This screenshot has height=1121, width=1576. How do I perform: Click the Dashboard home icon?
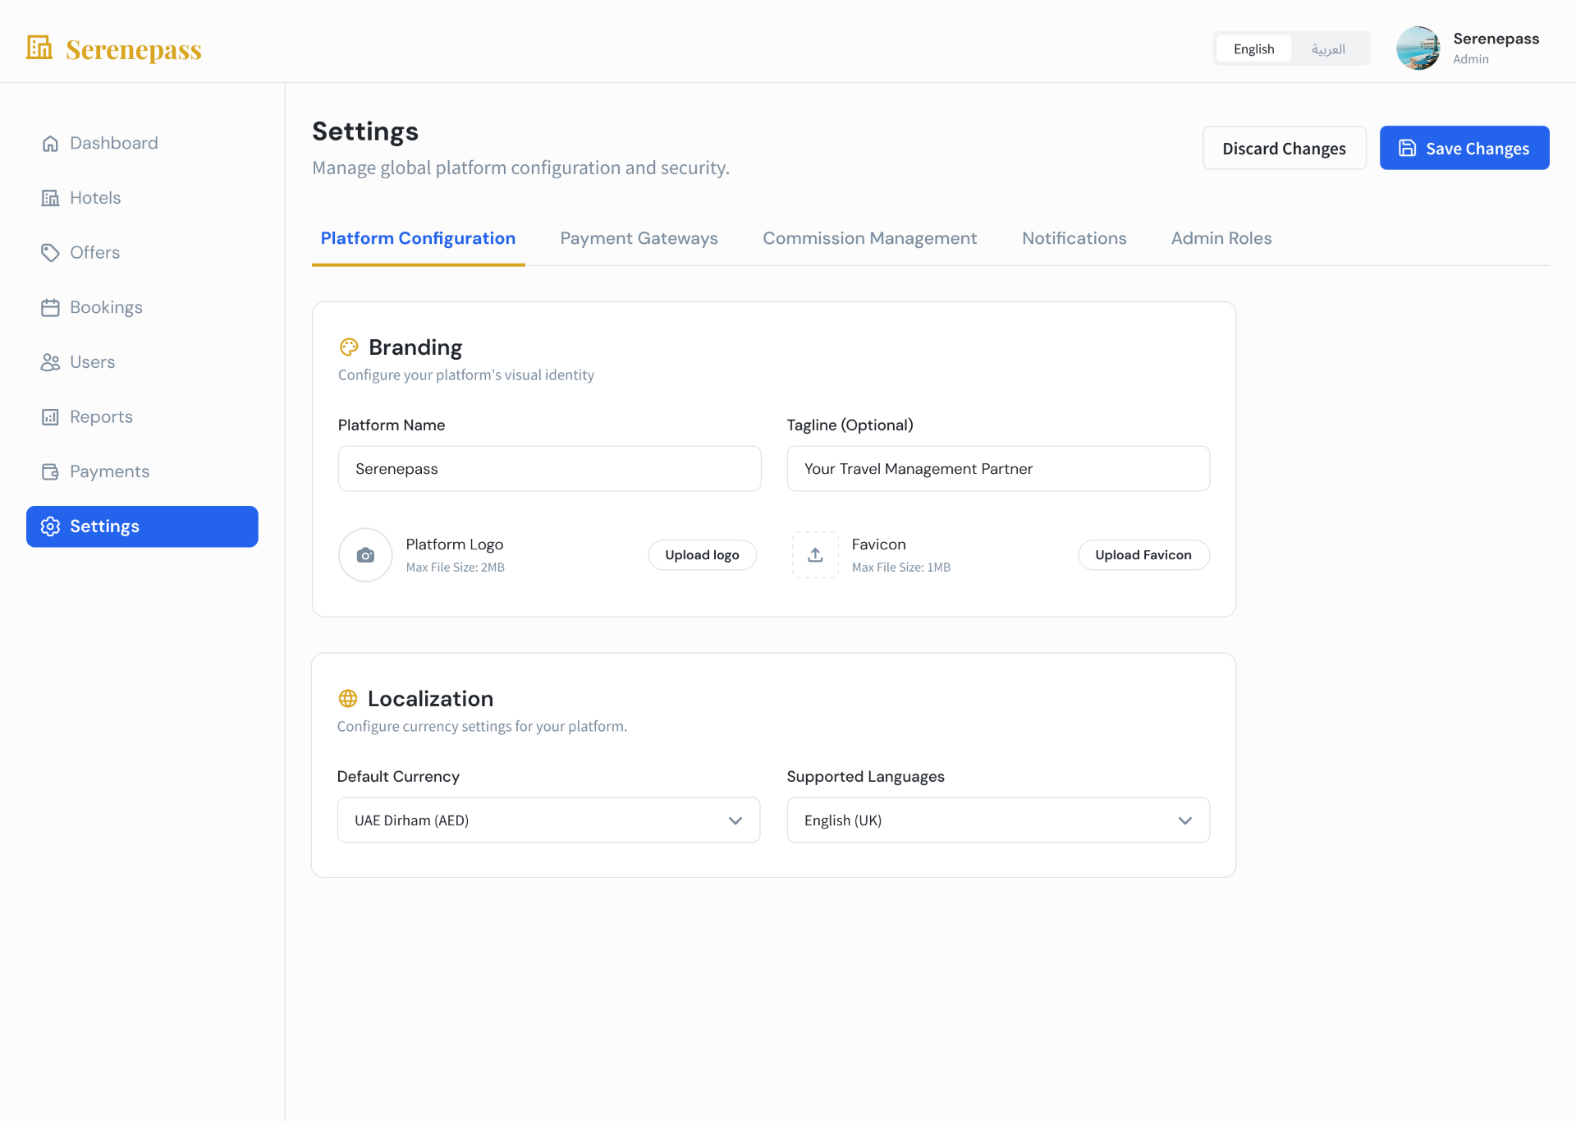[x=50, y=144]
